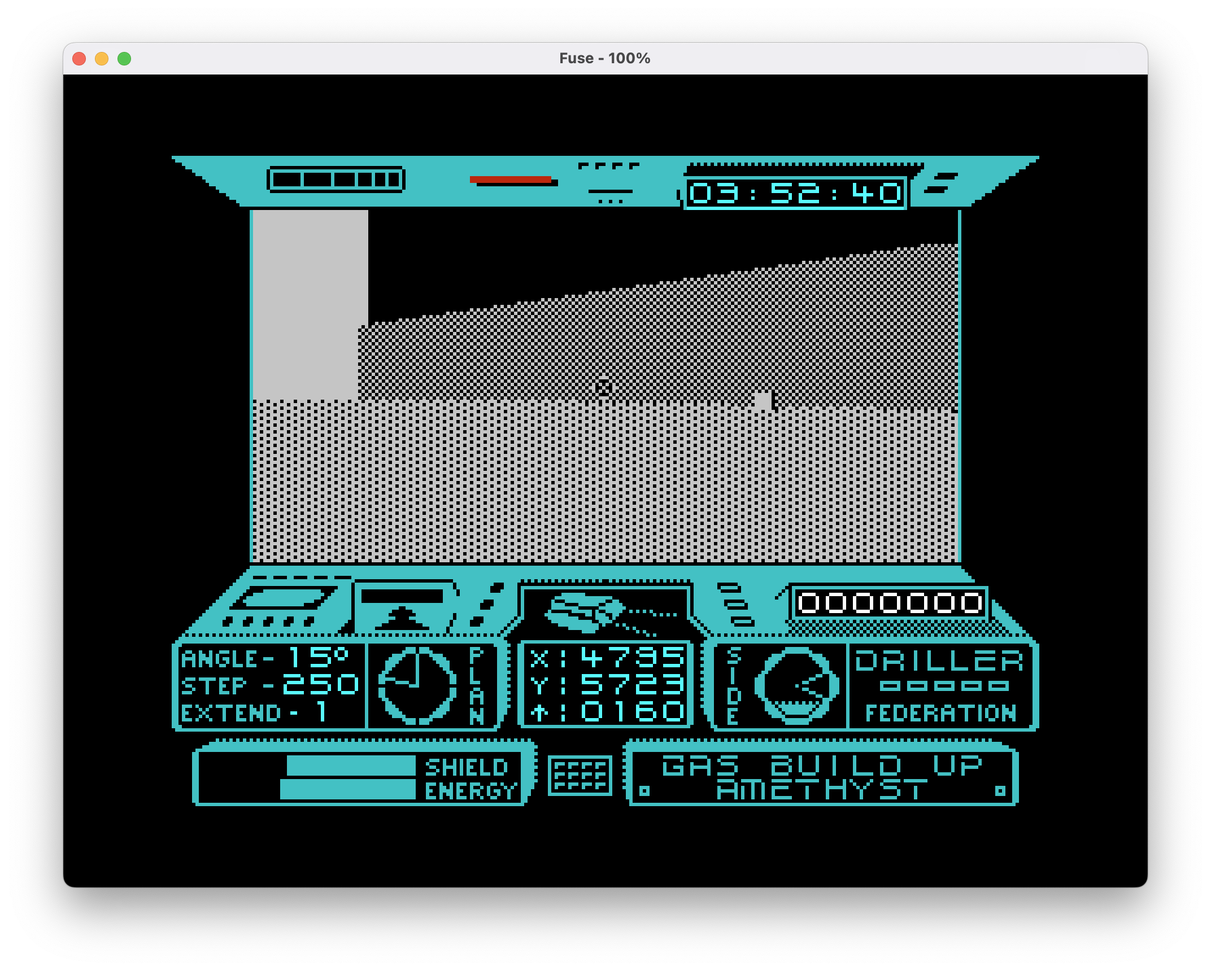Click the small keypad grid icon
This screenshot has height=971, width=1211.
(580, 775)
